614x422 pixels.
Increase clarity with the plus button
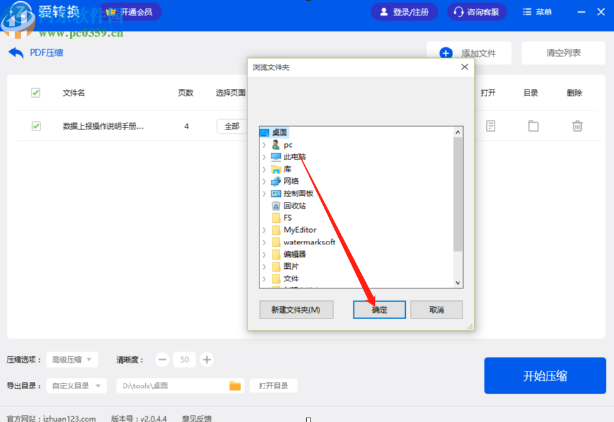click(x=207, y=360)
